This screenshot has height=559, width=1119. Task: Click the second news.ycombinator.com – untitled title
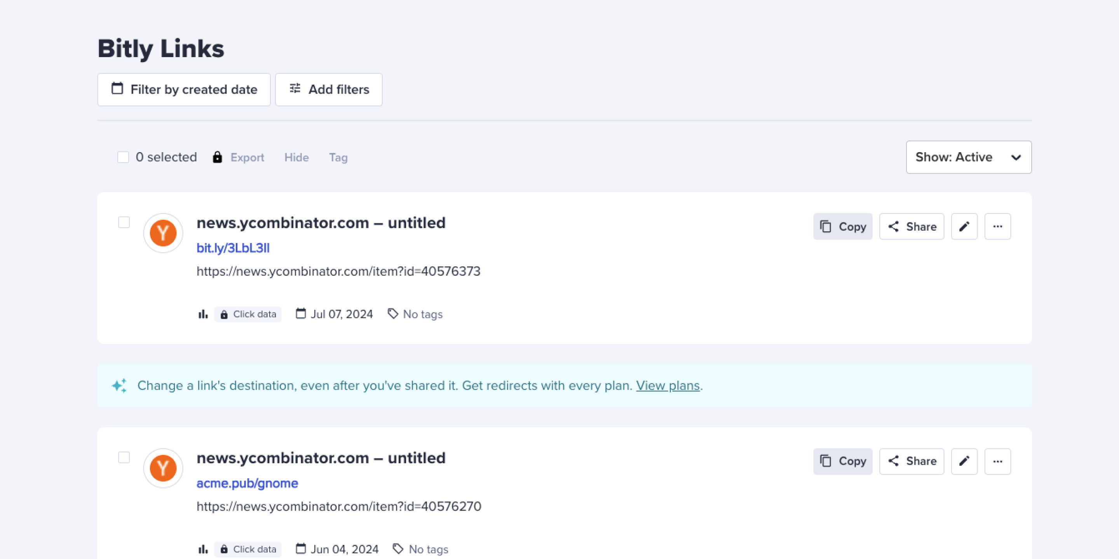pyautogui.click(x=321, y=458)
